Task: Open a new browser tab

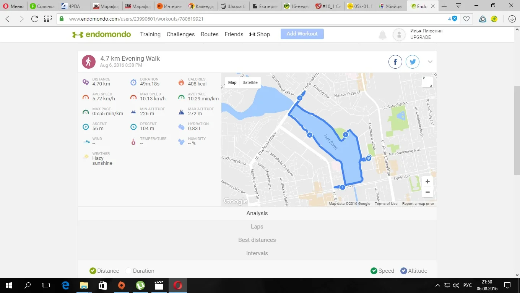Action: click(444, 6)
